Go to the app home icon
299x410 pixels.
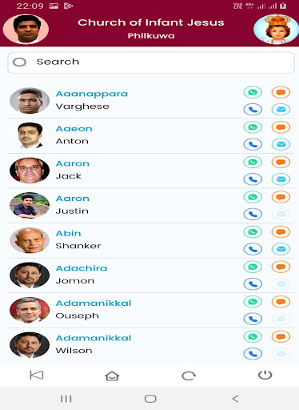(x=112, y=376)
